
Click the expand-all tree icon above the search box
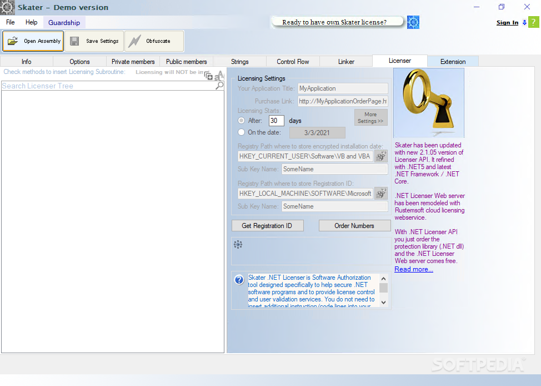[208, 76]
